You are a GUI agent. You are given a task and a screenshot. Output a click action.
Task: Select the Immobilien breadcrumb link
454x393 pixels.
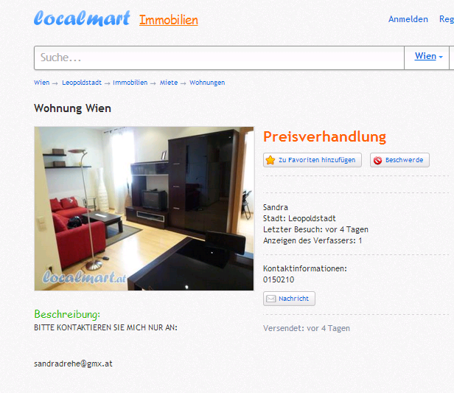click(130, 83)
